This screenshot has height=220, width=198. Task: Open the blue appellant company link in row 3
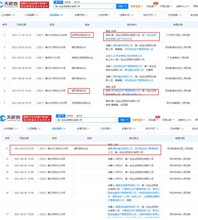[128, 56]
